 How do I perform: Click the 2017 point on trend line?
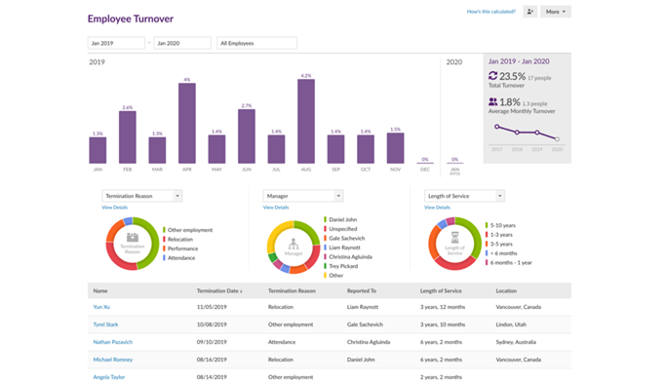[496, 127]
